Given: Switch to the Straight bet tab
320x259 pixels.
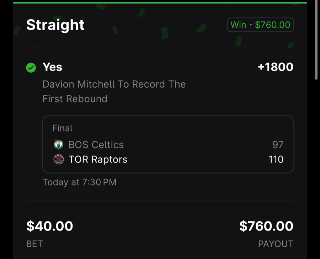Looking at the screenshot, I should [x=55, y=25].
